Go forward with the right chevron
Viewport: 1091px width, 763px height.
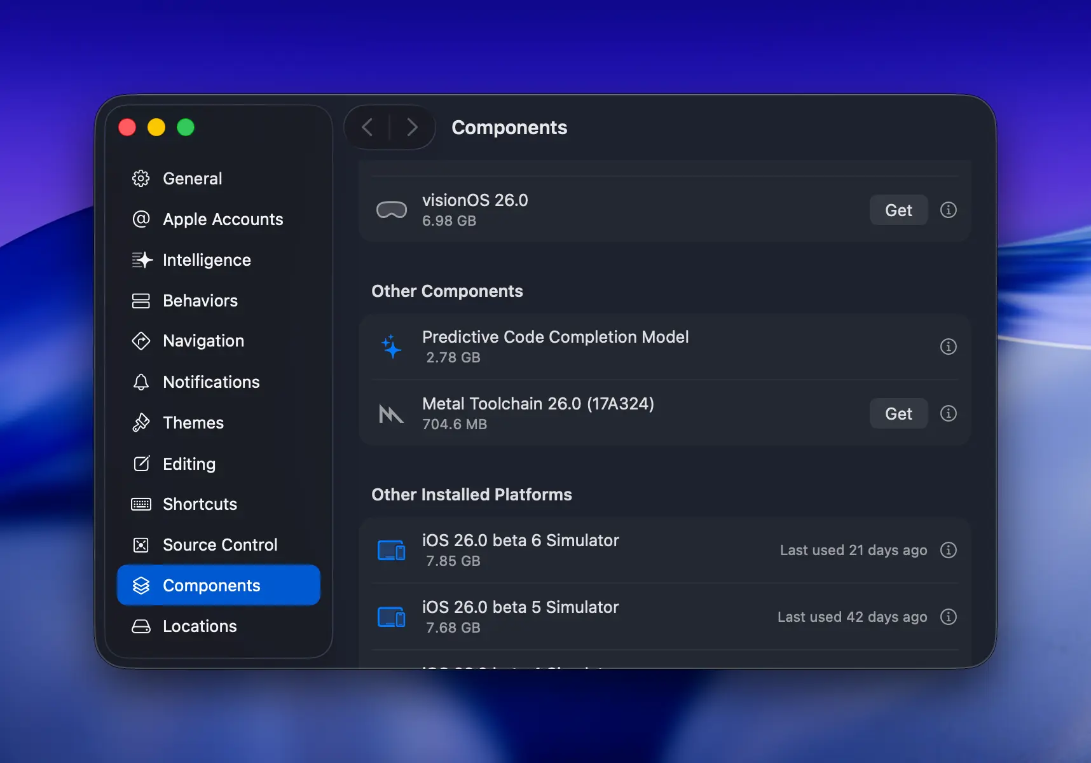pos(412,127)
